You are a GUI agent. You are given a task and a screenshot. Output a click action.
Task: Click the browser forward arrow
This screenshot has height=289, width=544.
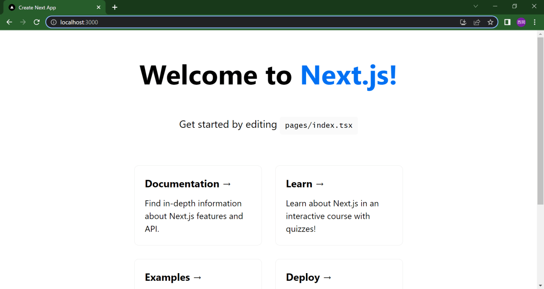click(x=23, y=22)
